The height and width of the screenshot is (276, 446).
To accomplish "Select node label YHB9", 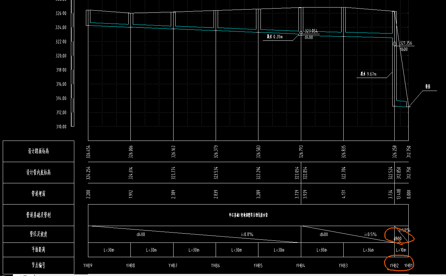I will pyautogui.click(x=88, y=265).
